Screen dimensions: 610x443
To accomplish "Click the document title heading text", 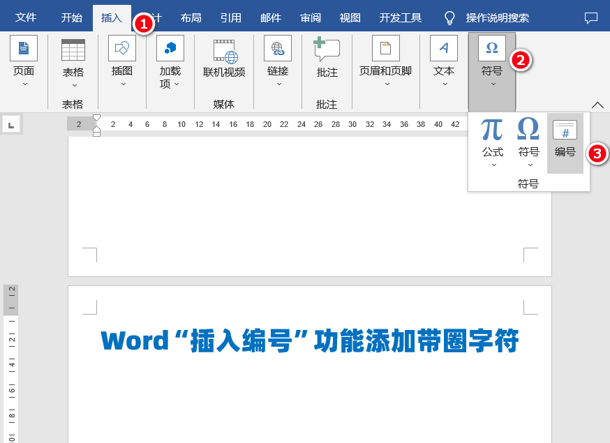I will pyautogui.click(x=310, y=340).
